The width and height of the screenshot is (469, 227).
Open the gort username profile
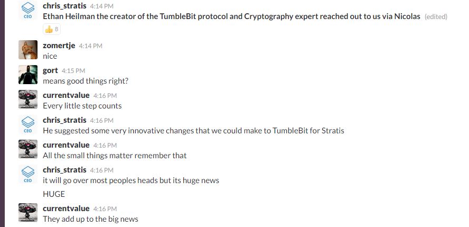coord(50,70)
